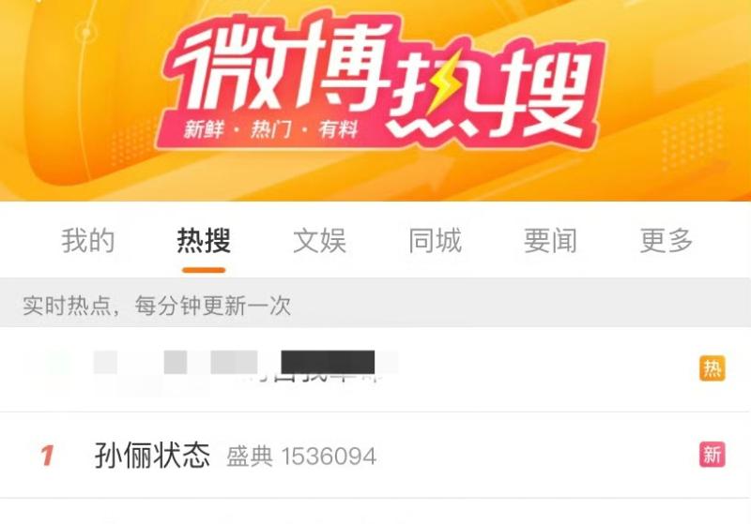Switch to the 要闻 tab
The height and width of the screenshot is (524, 751).
(x=550, y=241)
